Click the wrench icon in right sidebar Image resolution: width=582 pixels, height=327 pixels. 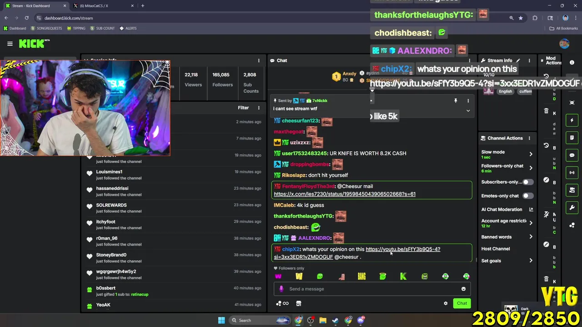tap(572, 208)
